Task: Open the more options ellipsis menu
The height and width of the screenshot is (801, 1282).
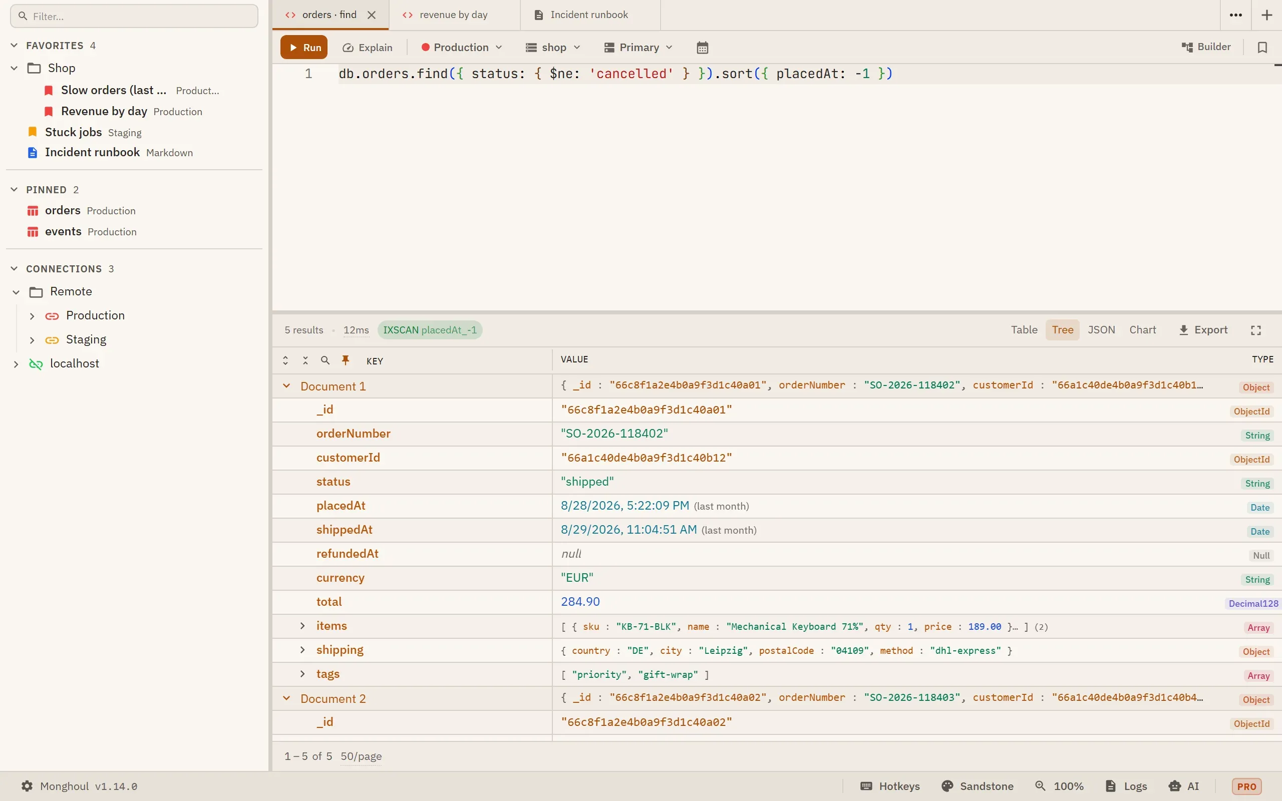Action: [1236, 15]
